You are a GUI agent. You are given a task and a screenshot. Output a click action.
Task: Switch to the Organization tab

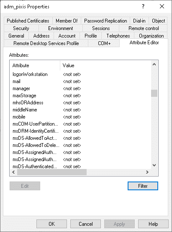click(x=151, y=36)
